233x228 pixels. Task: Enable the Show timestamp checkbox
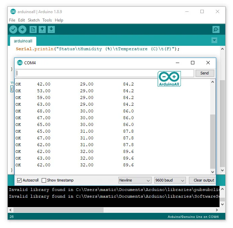click(x=44, y=180)
